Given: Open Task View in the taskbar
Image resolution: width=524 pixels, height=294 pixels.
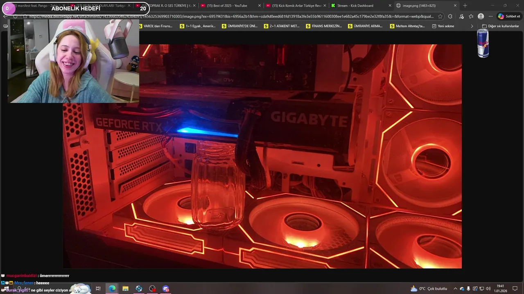Looking at the screenshot, I should [98, 289].
